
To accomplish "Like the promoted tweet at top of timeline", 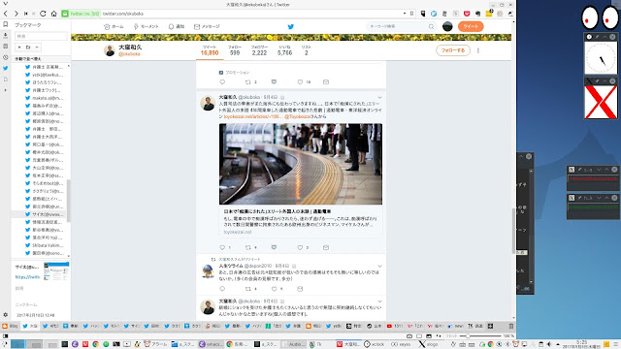I will tap(300, 81).
